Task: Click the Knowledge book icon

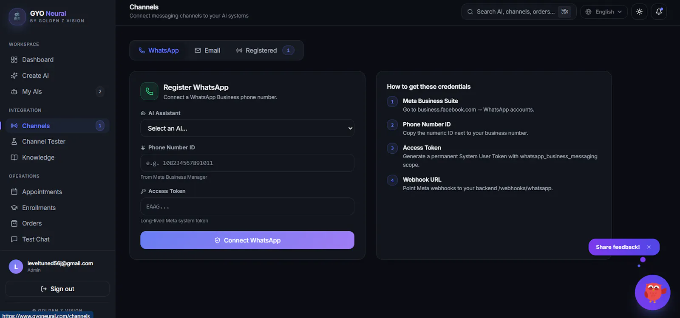Action: pyautogui.click(x=14, y=158)
